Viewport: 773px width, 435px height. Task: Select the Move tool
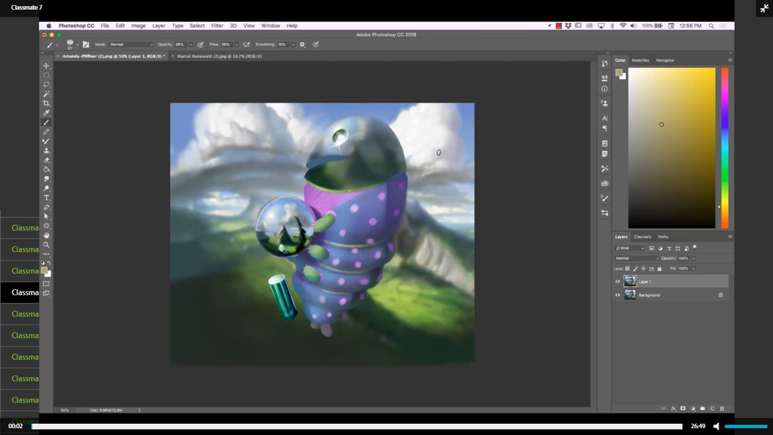46,66
